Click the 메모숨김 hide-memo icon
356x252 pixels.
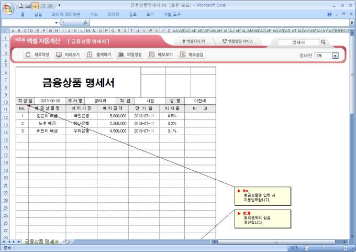[x=183, y=55]
